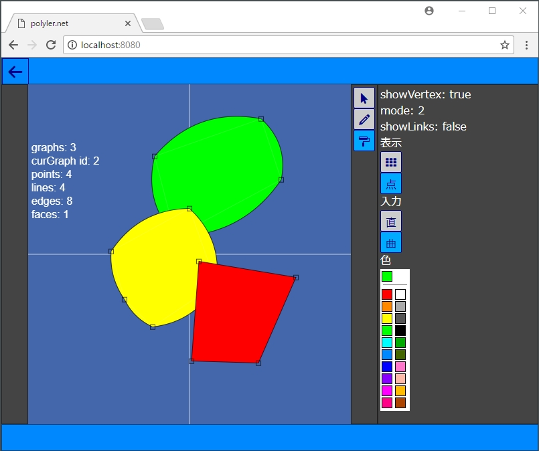
Task: Click the 'curGraph id: 2' text
Action: click(x=66, y=161)
